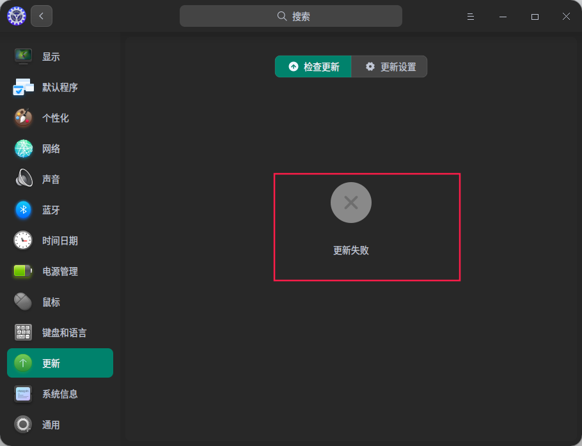Minimize the Control Center window
Image resolution: width=582 pixels, height=446 pixels.
[503, 17]
